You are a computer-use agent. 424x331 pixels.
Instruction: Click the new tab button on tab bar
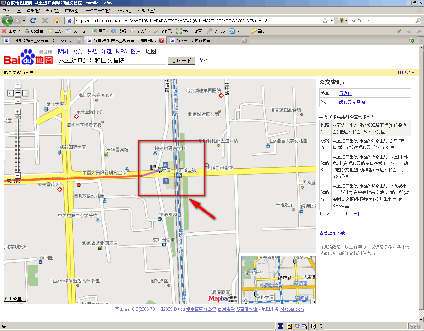coord(412,40)
